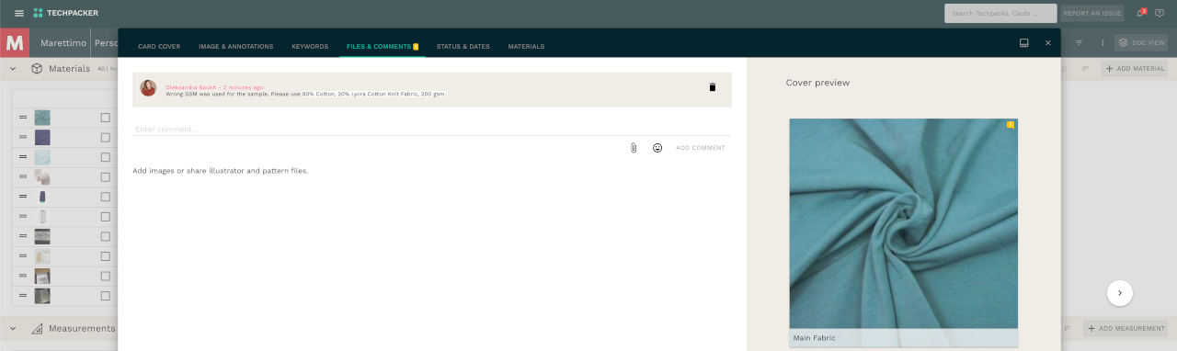Tick the checkbox of the last material row

(105, 296)
